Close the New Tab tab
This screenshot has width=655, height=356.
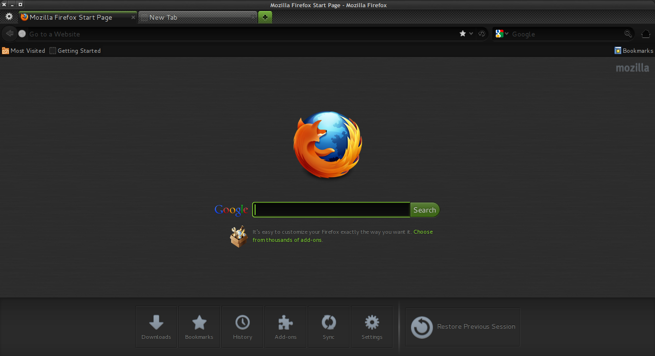254,17
